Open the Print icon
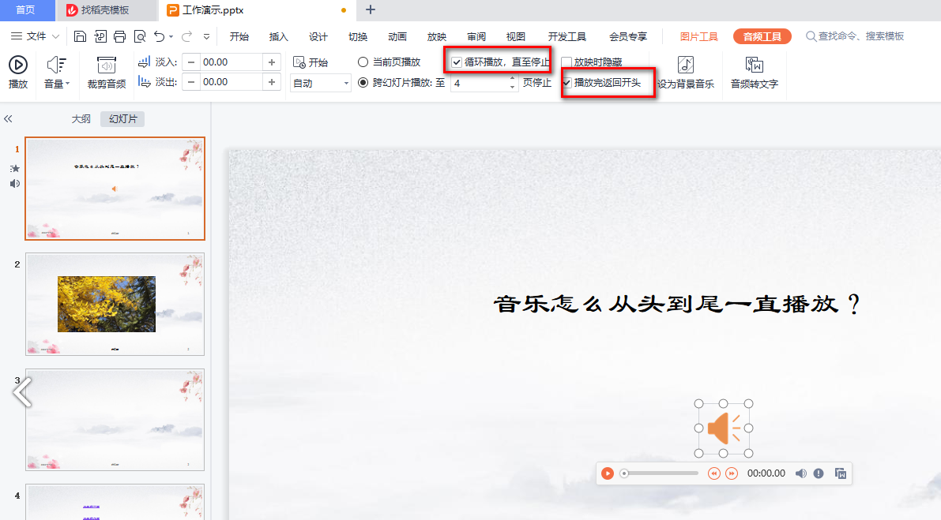Viewport: 941px width, 520px height. (119, 36)
